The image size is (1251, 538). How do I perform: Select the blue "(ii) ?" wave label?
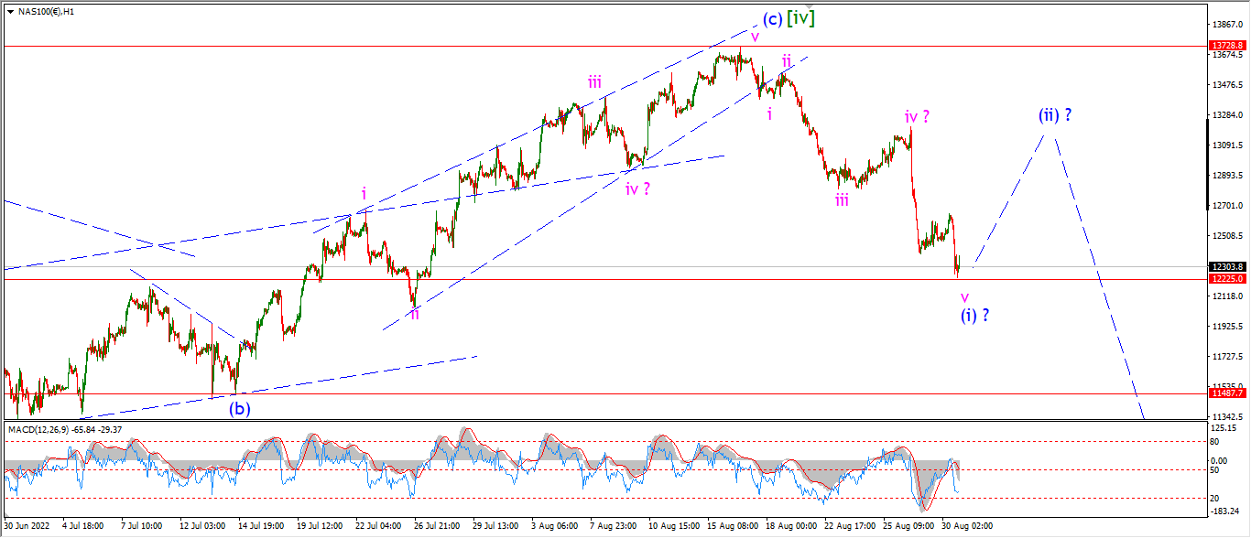pyautogui.click(x=1055, y=116)
